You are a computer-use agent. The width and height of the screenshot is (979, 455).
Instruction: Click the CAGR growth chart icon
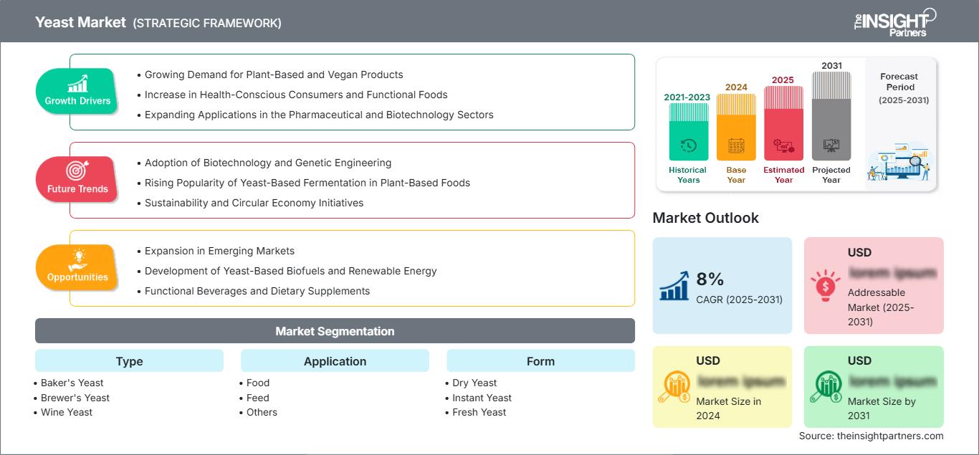pos(674,285)
